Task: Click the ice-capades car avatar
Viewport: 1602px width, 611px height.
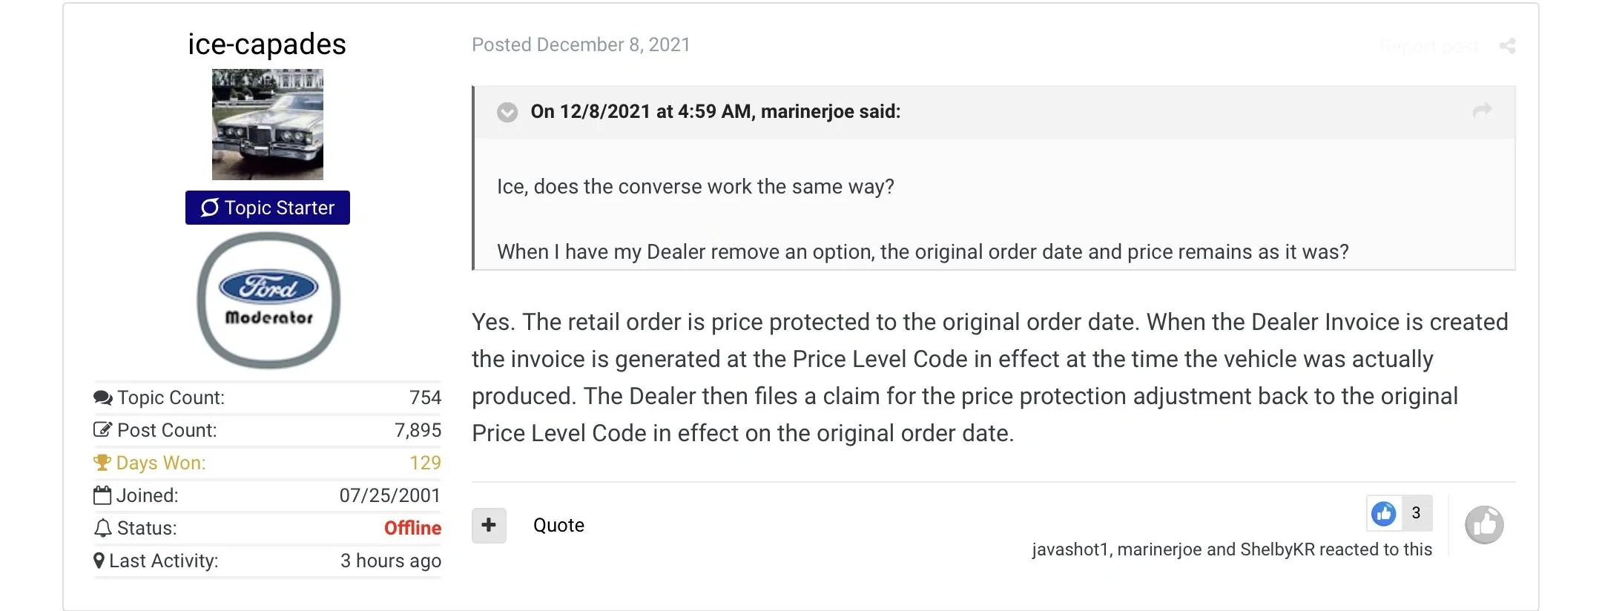Action: (x=268, y=125)
